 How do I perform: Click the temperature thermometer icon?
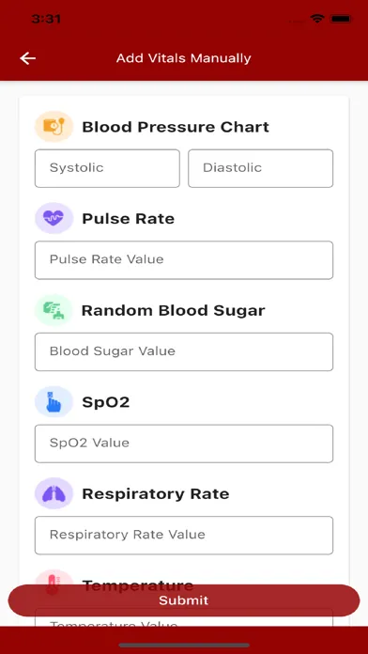click(x=54, y=578)
